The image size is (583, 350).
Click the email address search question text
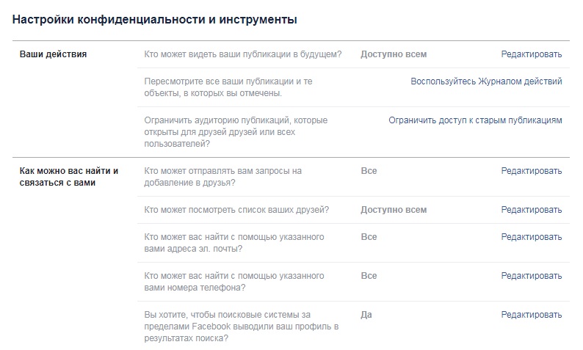234,243
